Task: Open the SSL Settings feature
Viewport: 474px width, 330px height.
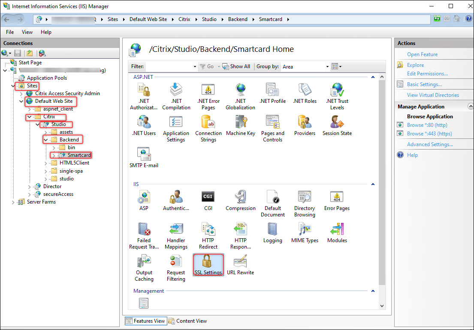Action: [x=208, y=264]
